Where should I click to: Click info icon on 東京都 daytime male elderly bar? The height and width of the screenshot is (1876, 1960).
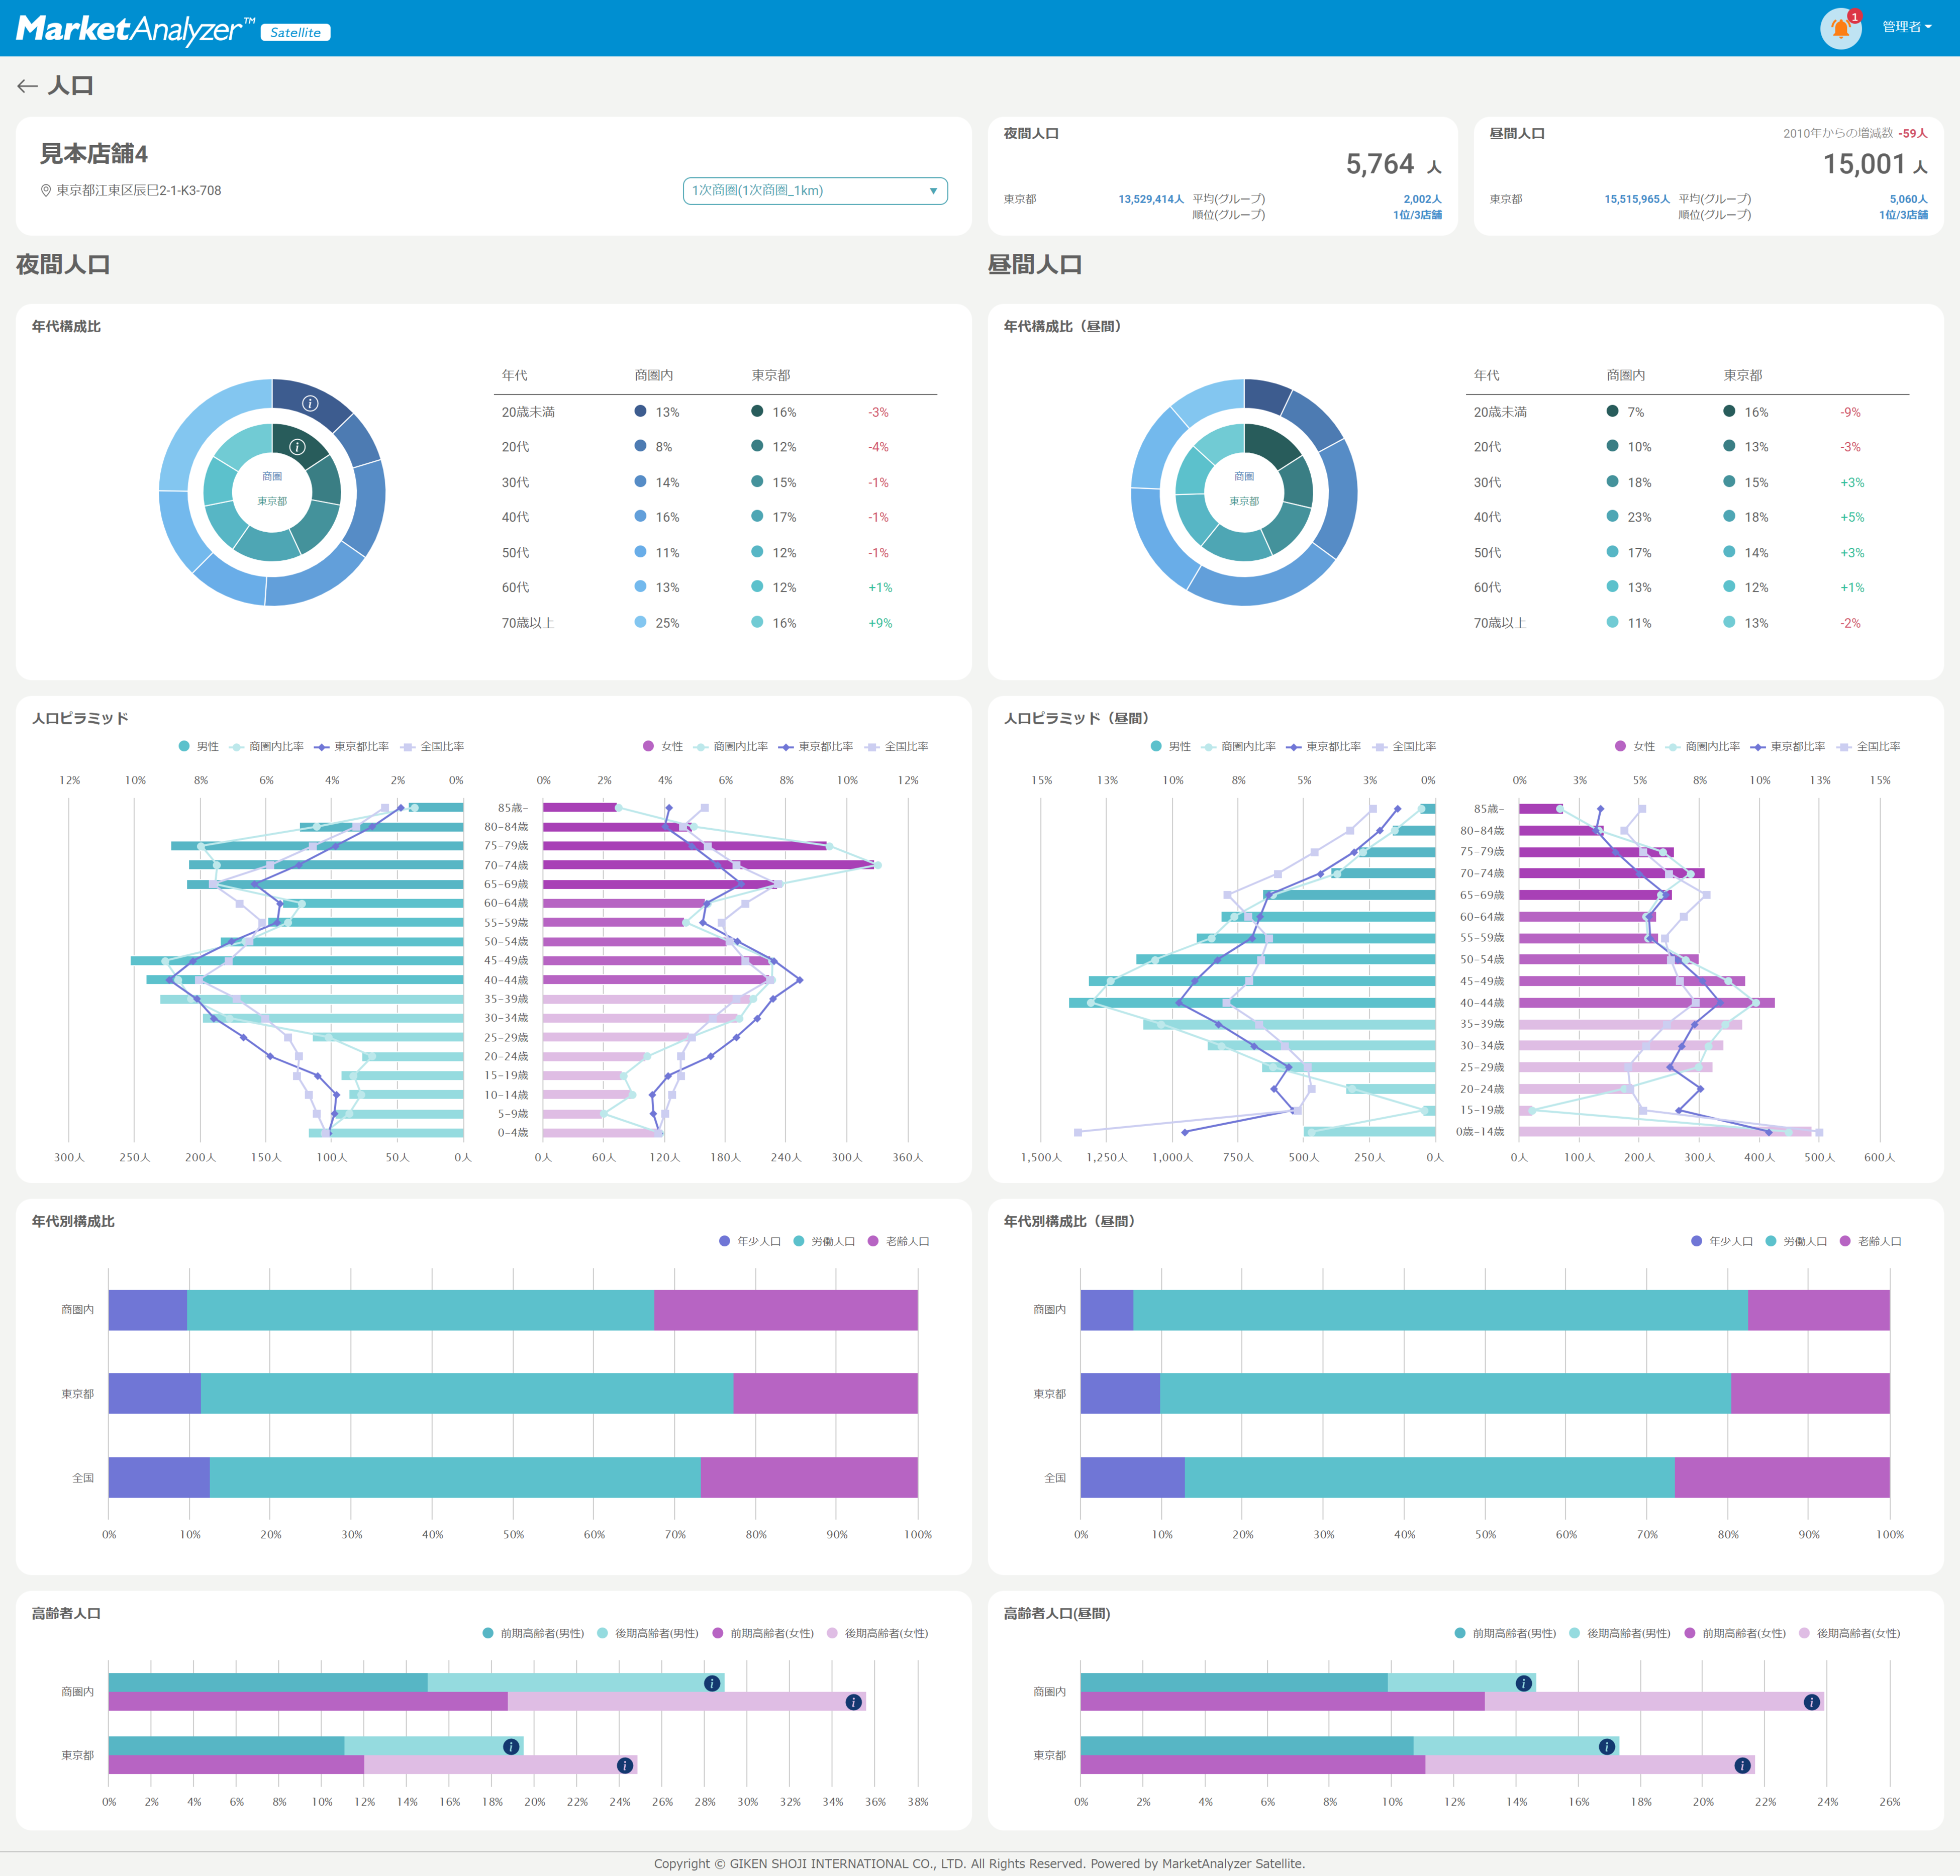tap(1606, 1747)
